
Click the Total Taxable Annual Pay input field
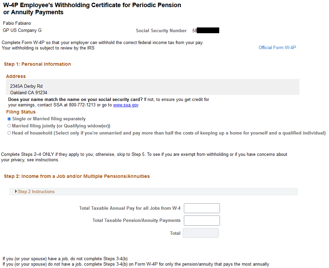(x=202, y=208)
